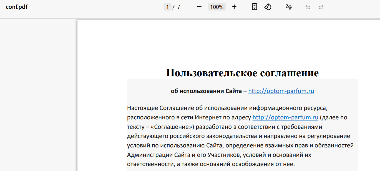Click the page count indicator showing 7
380x171 pixels.
[x=178, y=7]
